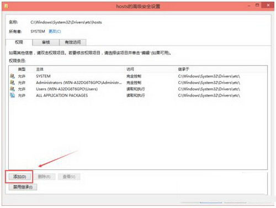Click the 主体 column header

40,70
